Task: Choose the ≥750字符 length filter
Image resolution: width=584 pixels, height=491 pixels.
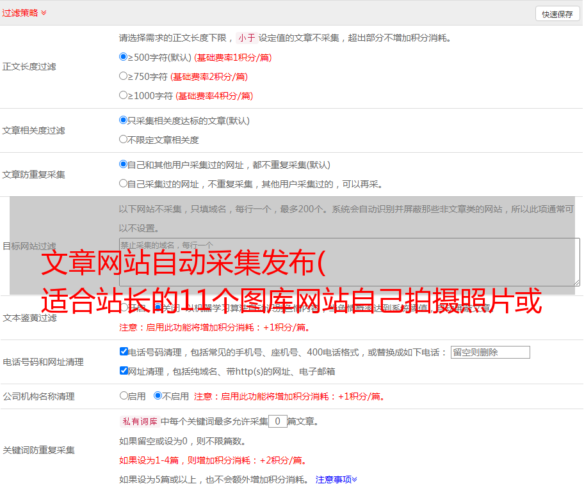Action: [x=124, y=76]
